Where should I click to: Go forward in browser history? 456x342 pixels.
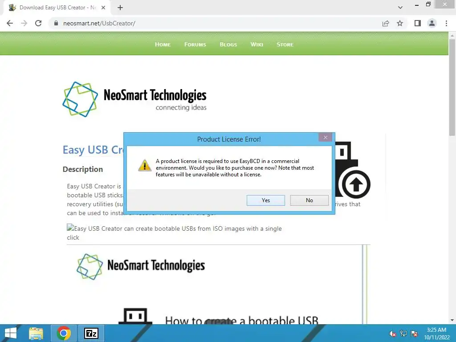coord(24,23)
